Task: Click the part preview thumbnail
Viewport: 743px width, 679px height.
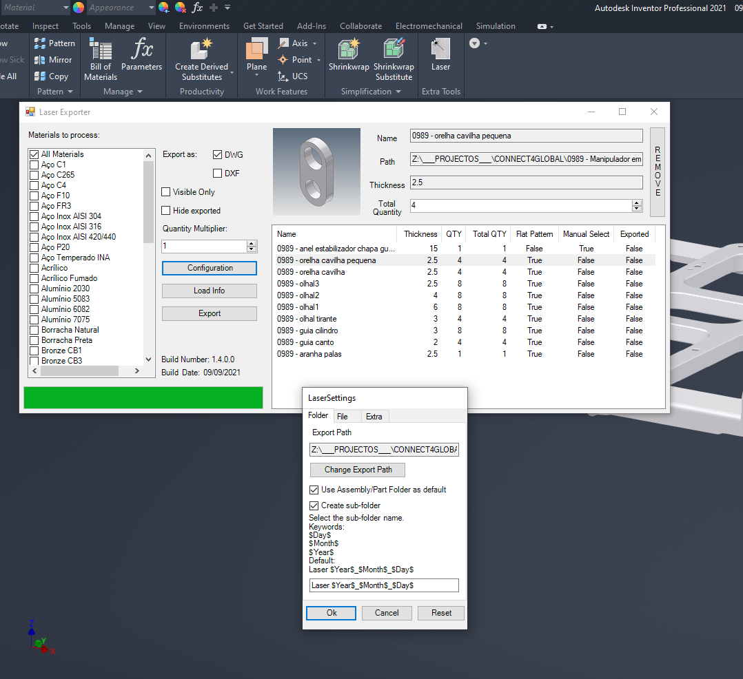Action: (x=316, y=171)
